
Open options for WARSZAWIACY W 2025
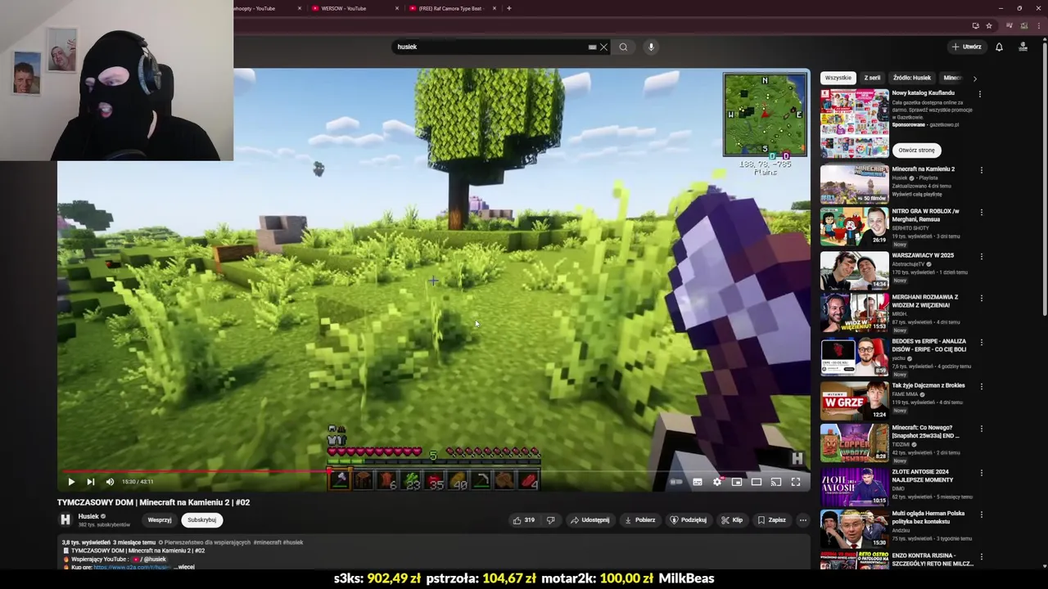click(x=981, y=257)
